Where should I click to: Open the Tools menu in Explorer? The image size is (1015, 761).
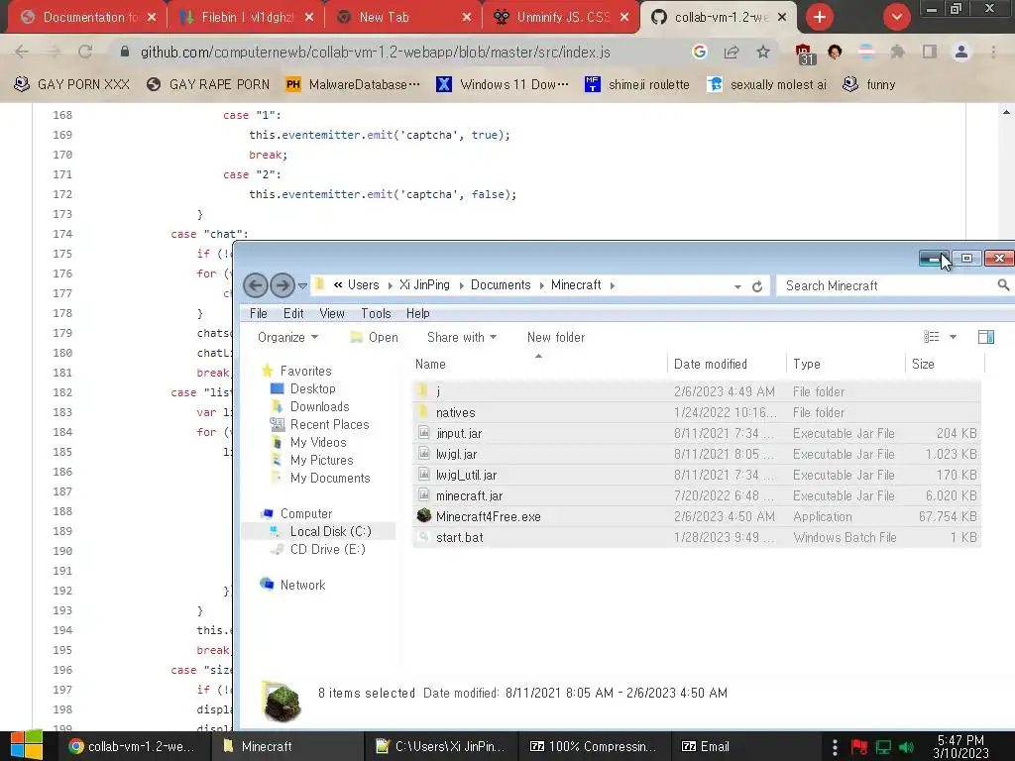pos(376,313)
